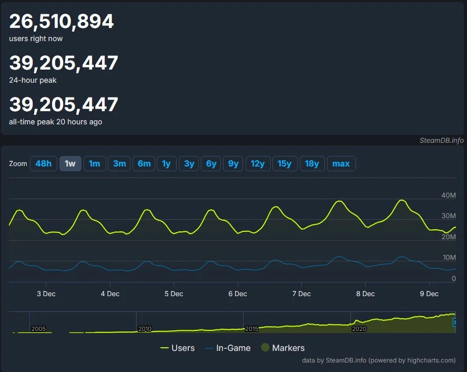Select the 9y zoom preset
The image size is (467, 372).
click(x=232, y=163)
